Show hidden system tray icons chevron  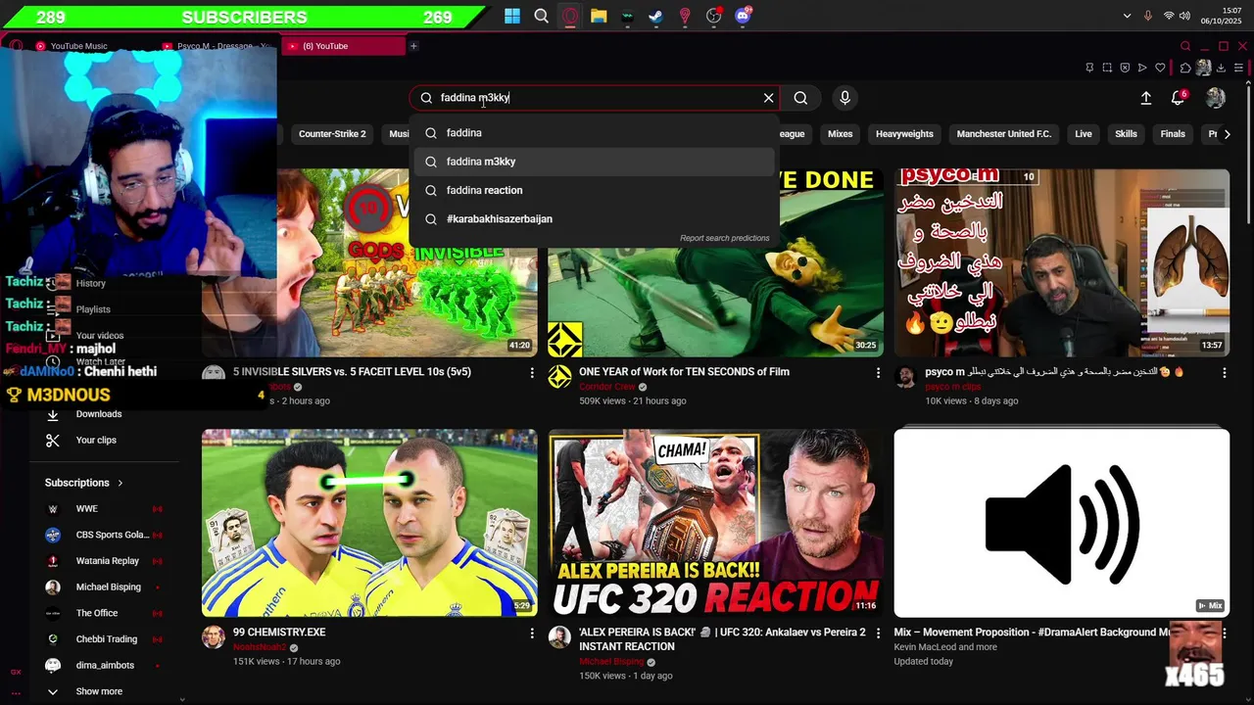[x=1127, y=16]
